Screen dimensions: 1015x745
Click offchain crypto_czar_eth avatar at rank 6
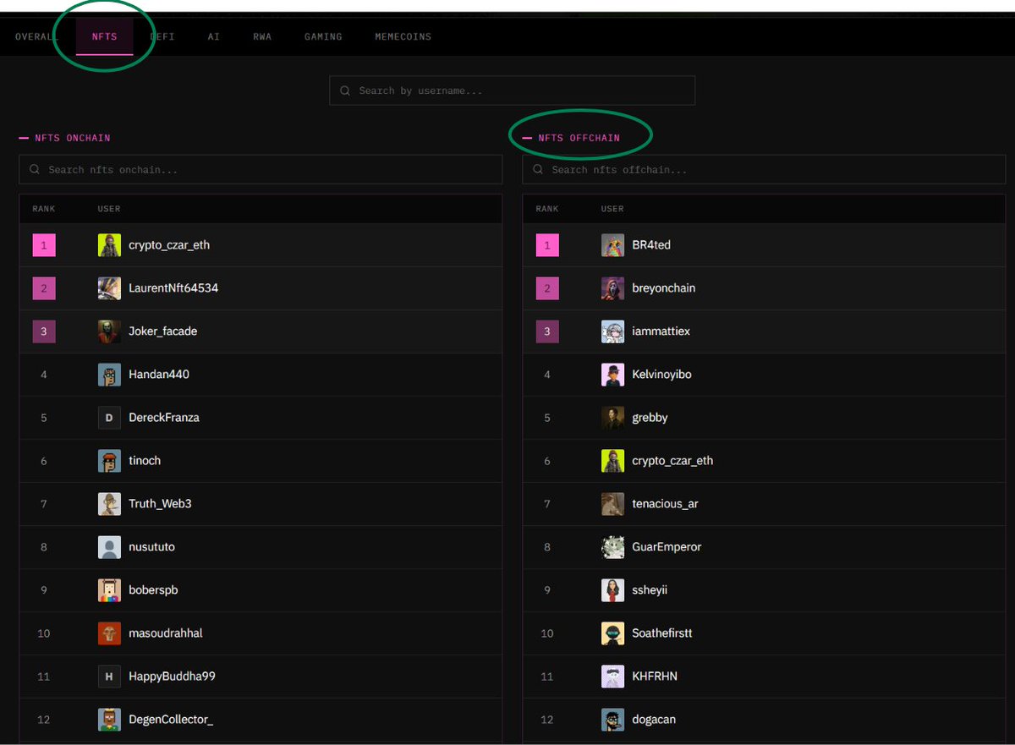click(x=612, y=461)
